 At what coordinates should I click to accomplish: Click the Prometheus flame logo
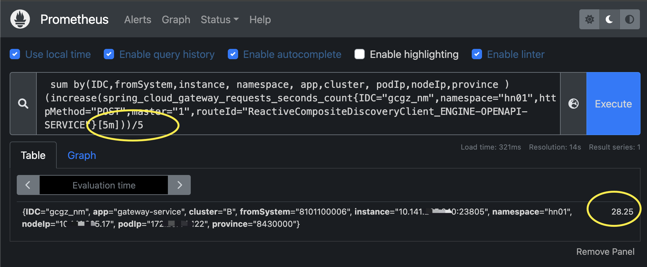[x=20, y=19]
